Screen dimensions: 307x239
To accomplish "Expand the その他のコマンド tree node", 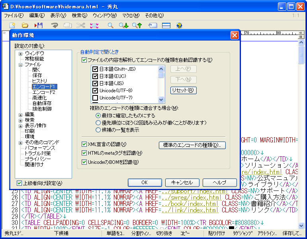I will click(20, 142).
